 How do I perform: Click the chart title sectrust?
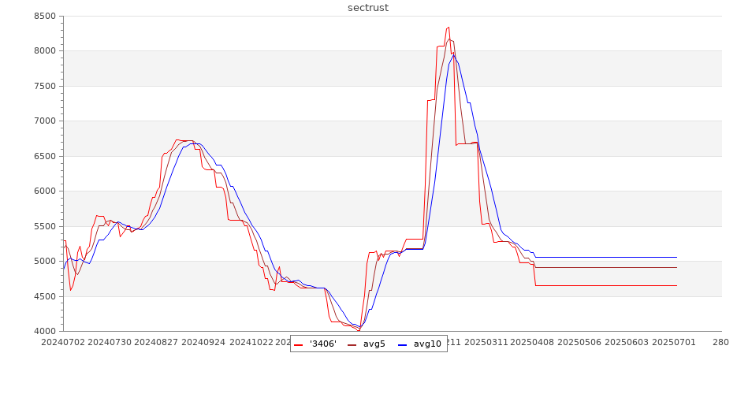(x=368, y=8)
